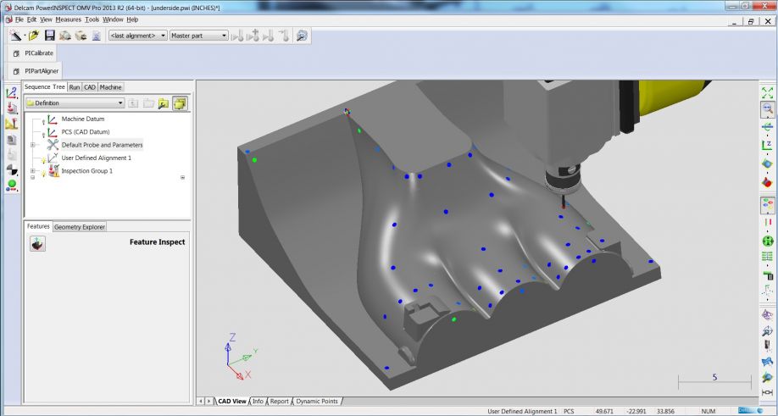
Task: Click the green table lines icon on the right
Action: point(767,257)
